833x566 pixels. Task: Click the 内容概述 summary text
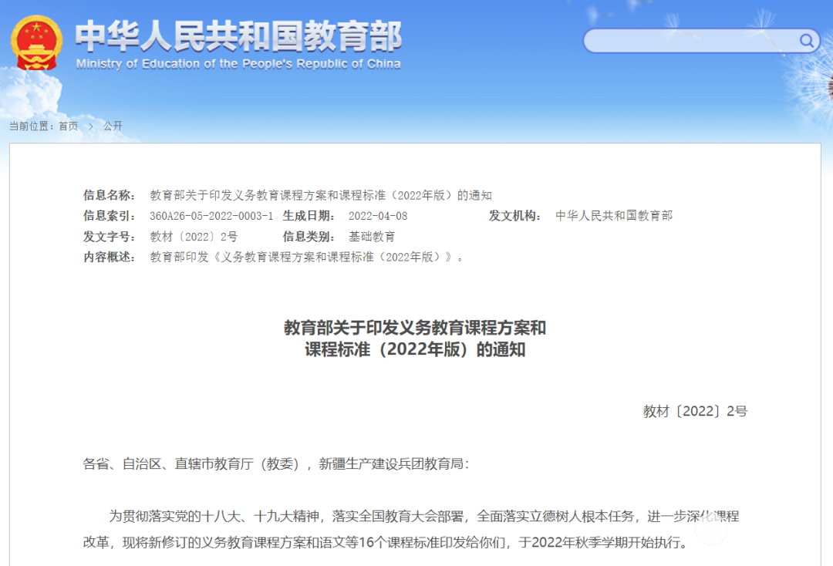(307, 258)
